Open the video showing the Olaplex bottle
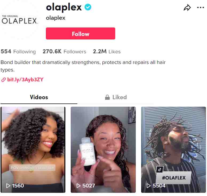 click(103, 150)
